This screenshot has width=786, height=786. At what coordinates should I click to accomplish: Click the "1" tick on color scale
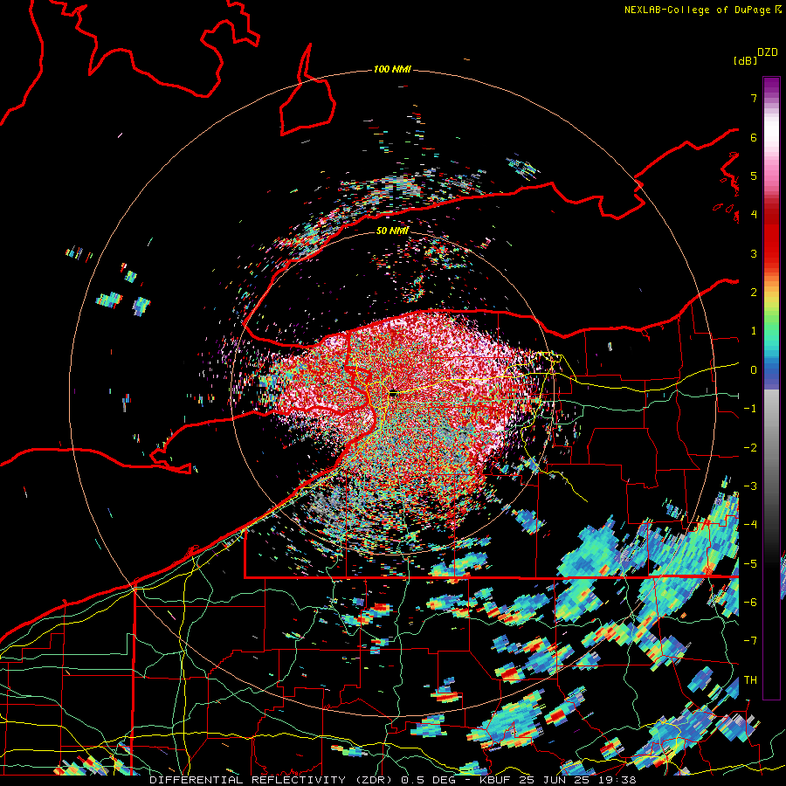[x=754, y=331]
